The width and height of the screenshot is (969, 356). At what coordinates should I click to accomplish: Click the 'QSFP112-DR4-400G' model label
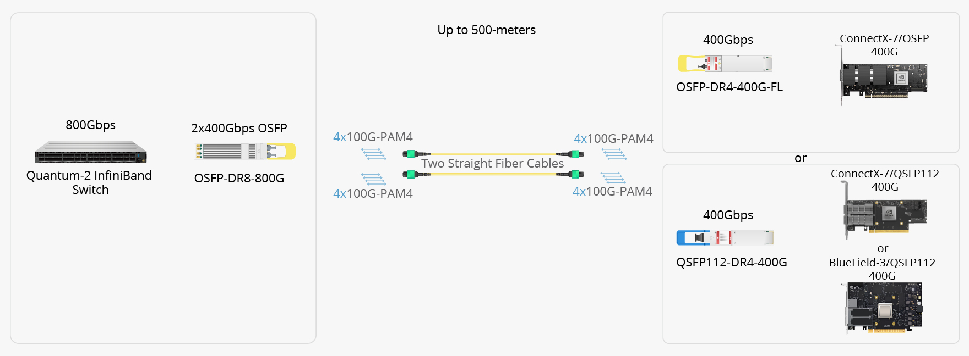(x=732, y=263)
